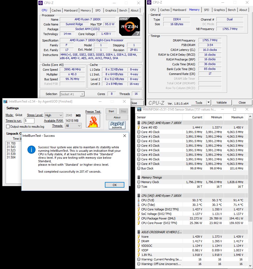Open the Stress Level dropdown set to High
Viewport: 253px width, 269px height.
(x=54, y=115)
